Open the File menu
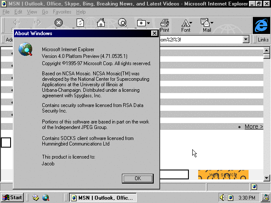271x203 pixels. pyautogui.click(x=6, y=12)
